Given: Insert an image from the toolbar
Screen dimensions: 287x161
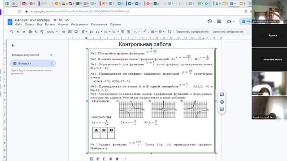Looking at the screenshot, I should (76, 32).
